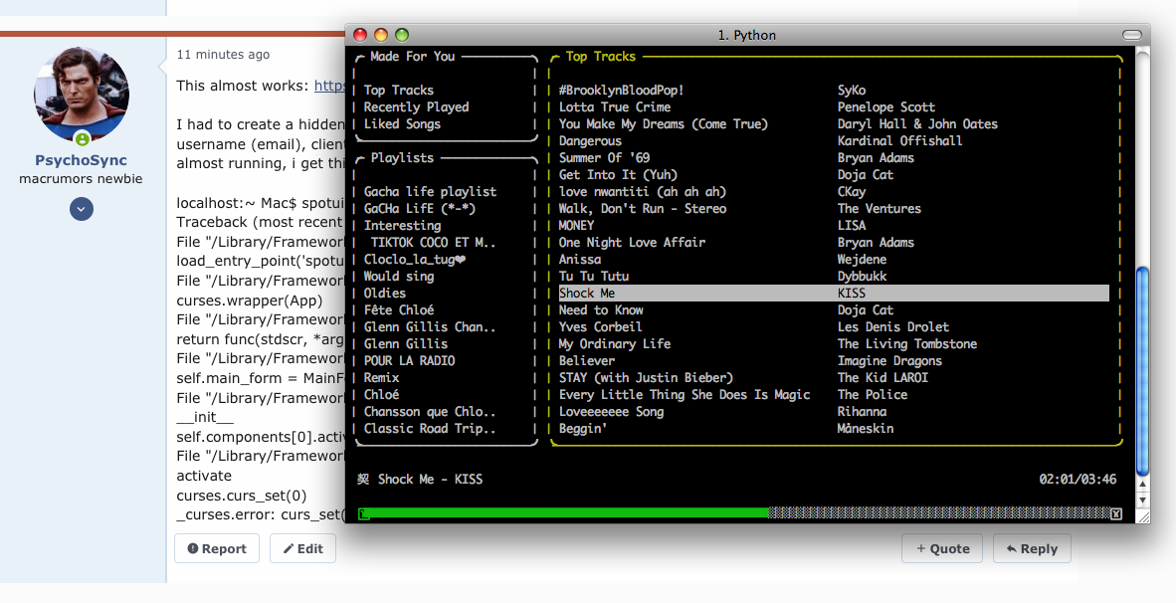Image resolution: width=1176 pixels, height=603 pixels.
Task: Open the PsychoSync username link
Action: (x=81, y=160)
